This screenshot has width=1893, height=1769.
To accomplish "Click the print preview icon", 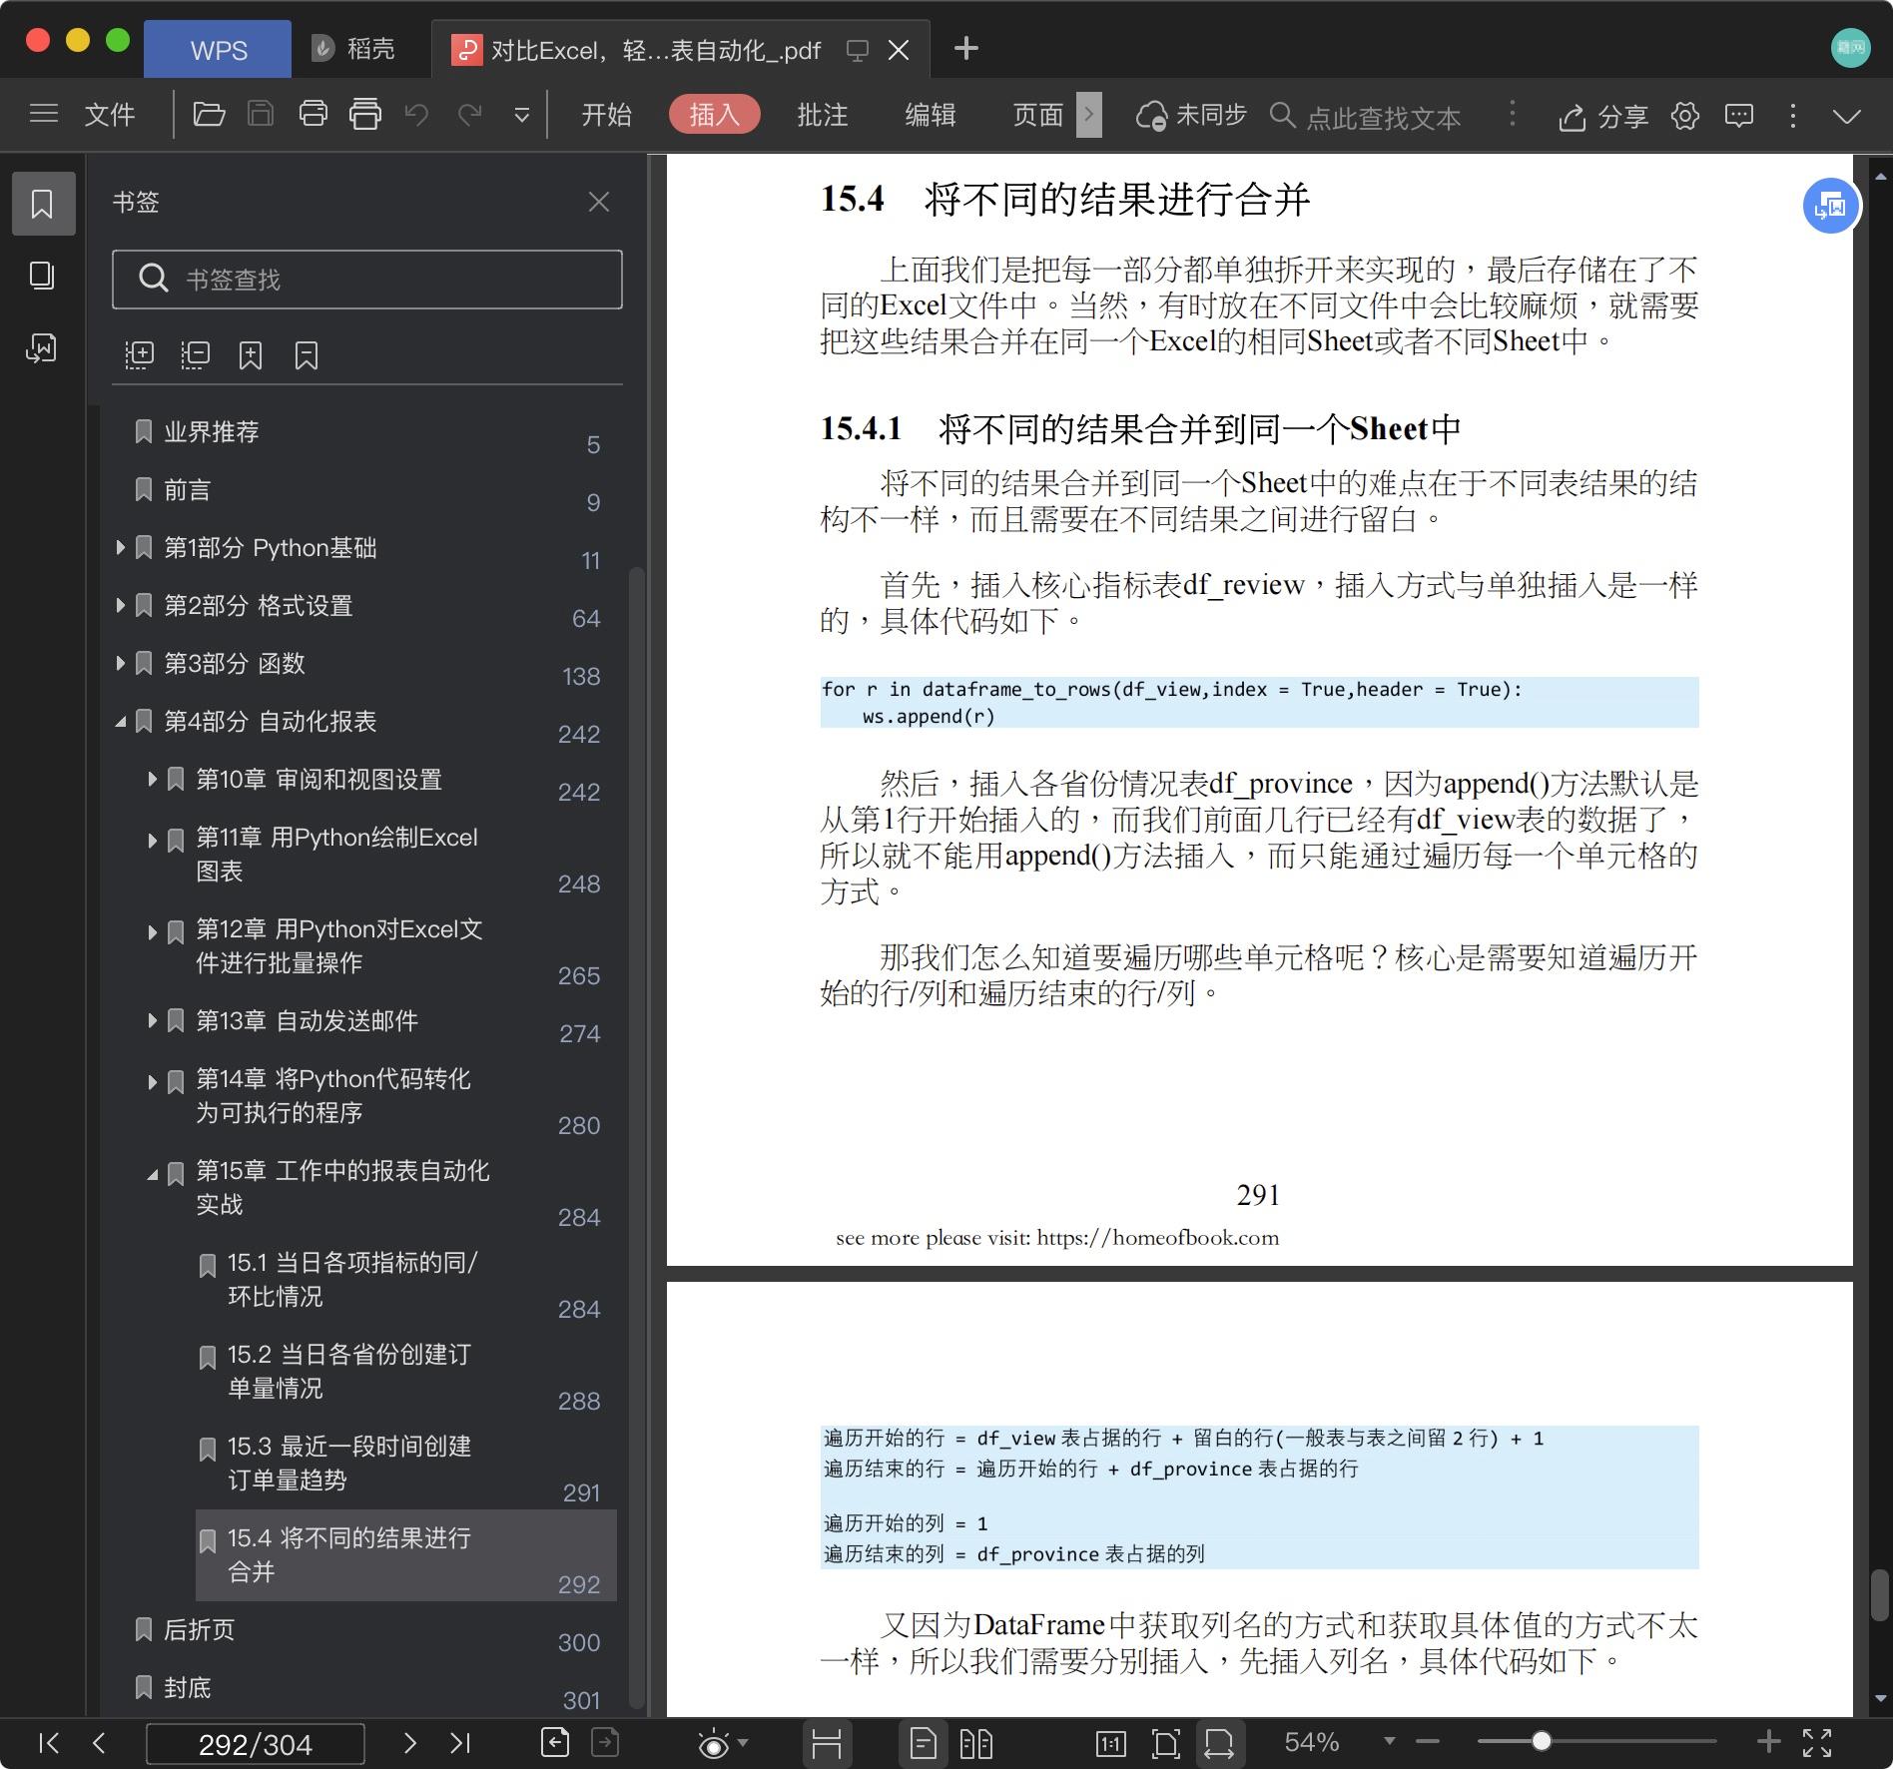I will (365, 115).
